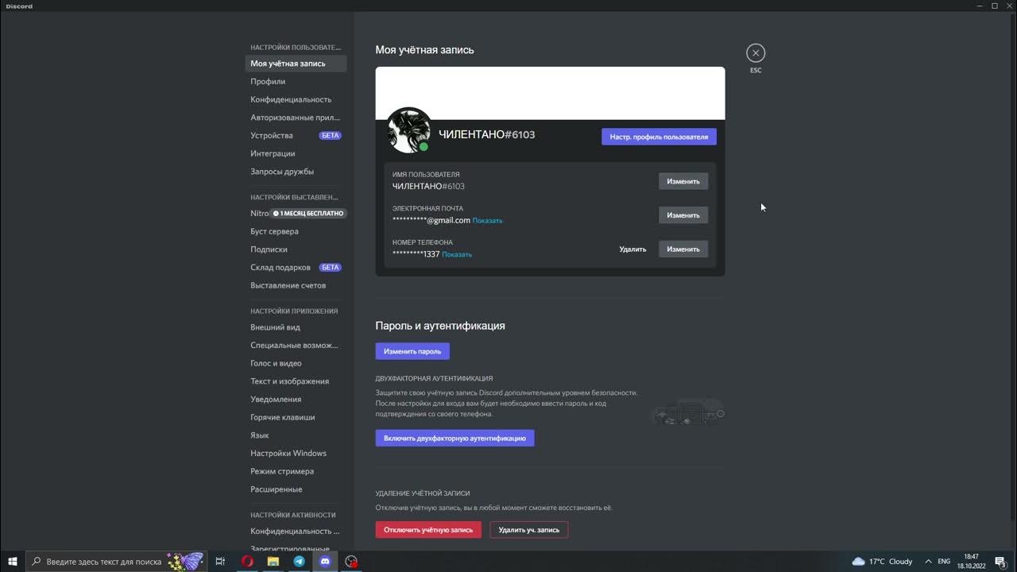Show hidden system tray icons
Image resolution: width=1017 pixels, height=572 pixels.
tap(928, 561)
